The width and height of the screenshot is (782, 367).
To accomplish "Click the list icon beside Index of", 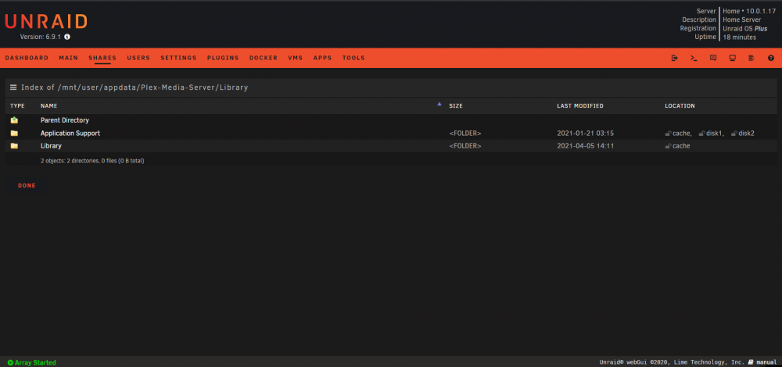I will 13,87.
